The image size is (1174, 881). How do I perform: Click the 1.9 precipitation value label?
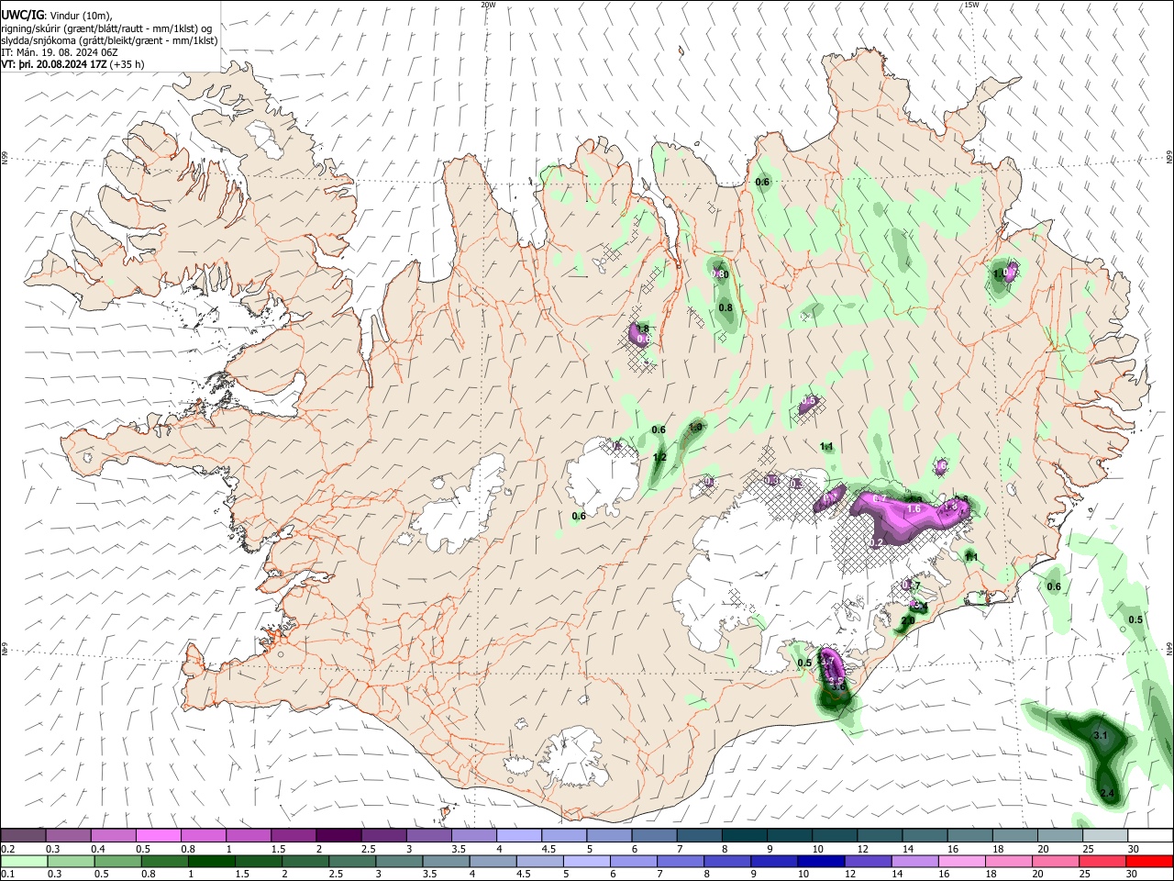click(695, 427)
